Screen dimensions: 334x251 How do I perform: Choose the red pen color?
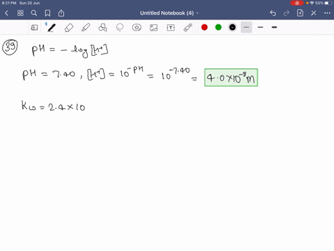click(205, 27)
